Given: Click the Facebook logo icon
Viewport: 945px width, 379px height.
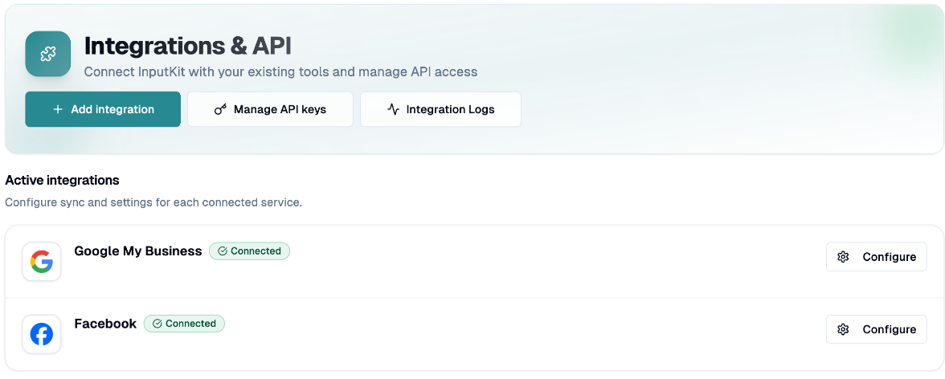Looking at the screenshot, I should pos(42,334).
